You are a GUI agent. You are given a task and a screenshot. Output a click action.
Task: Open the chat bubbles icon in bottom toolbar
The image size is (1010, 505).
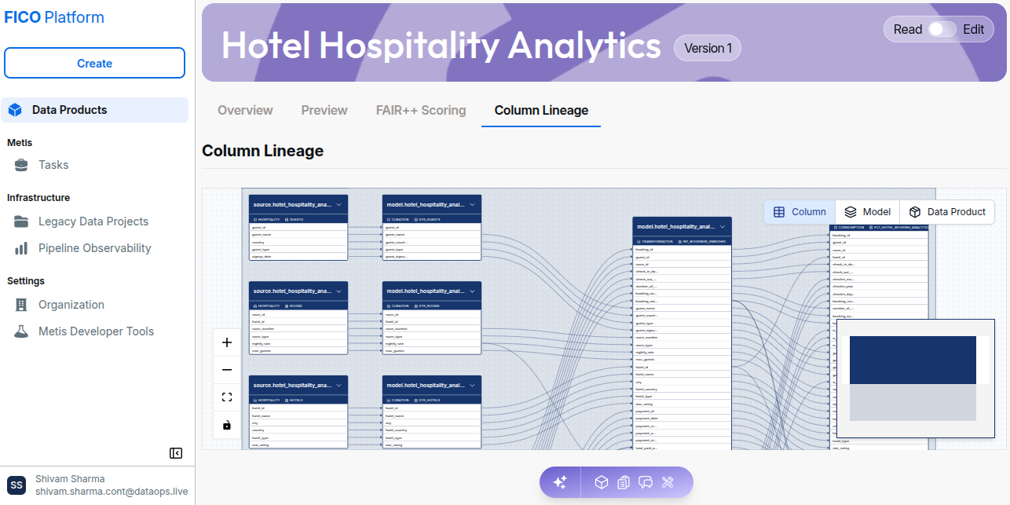tap(646, 482)
